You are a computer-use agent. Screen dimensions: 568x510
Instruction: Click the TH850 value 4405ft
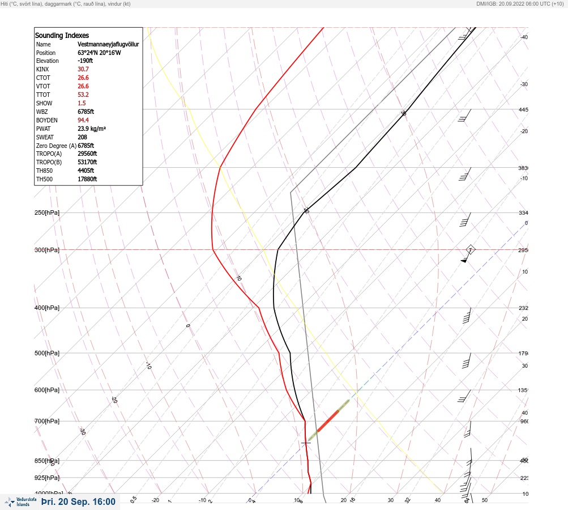pyautogui.click(x=86, y=171)
